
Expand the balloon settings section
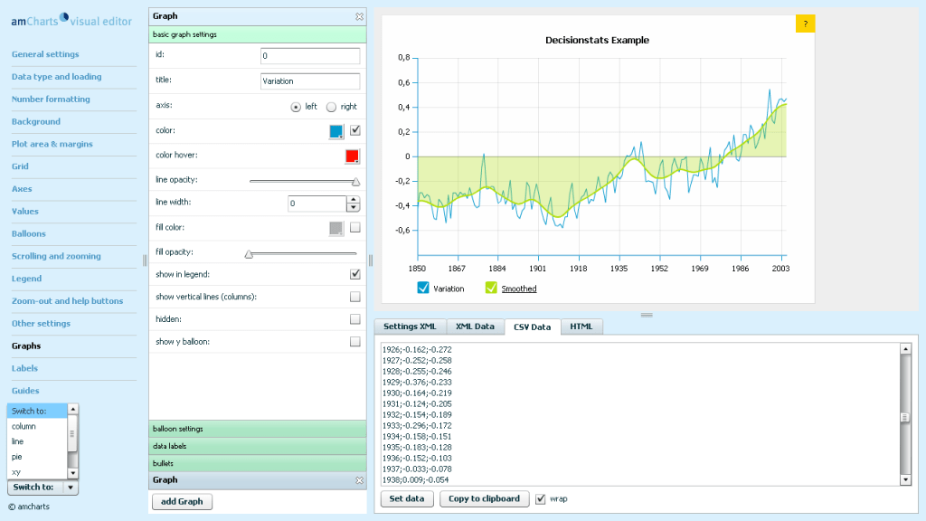tap(258, 429)
